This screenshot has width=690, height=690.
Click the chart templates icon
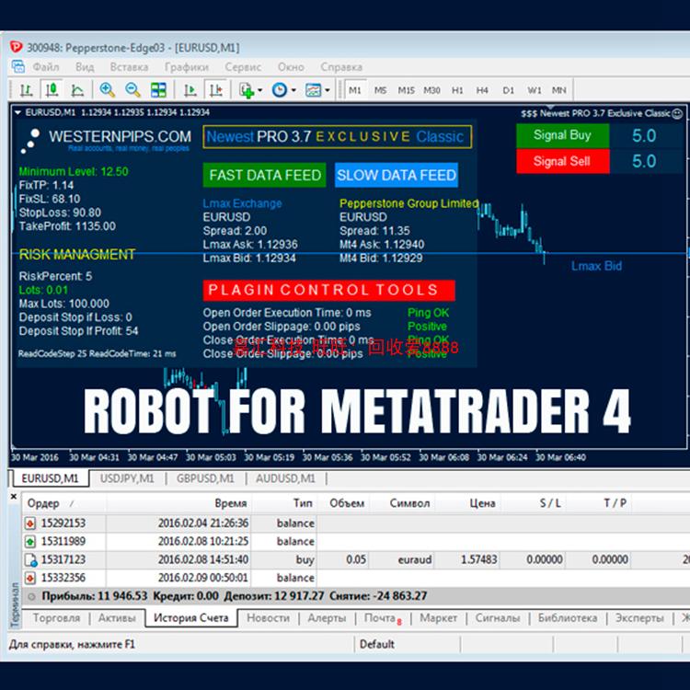pyautogui.click(x=314, y=90)
